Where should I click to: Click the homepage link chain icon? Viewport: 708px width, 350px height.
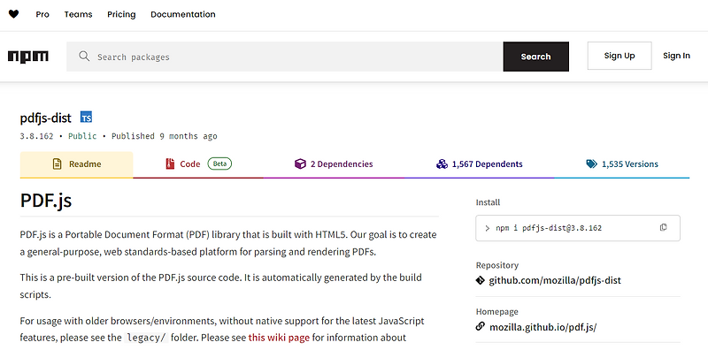click(x=481, y=326)
